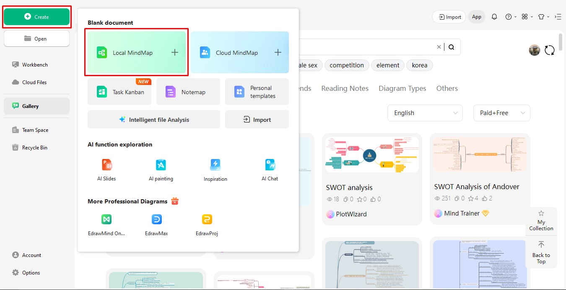This screenshot has width=566, height=290.
Task: Open the AI painting tool
Action: point(161,169)
